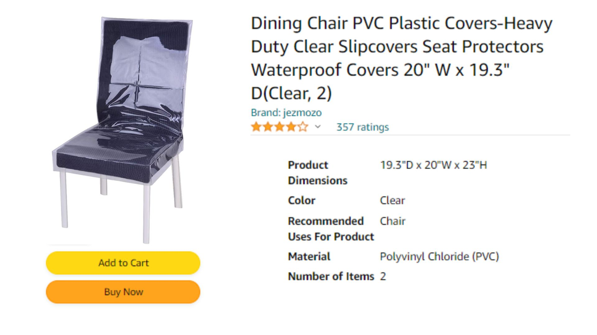Click the Number of Items label
The image size is (597, 335).
click(x=331, y=276)
